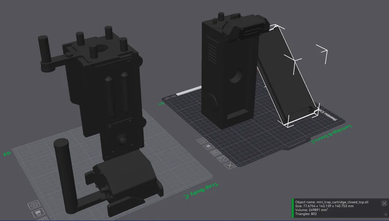The image size is (389, 221).
Task: Edit plate name pencil beside Cartridge & Doors
Action: click(x=313, y=142)
